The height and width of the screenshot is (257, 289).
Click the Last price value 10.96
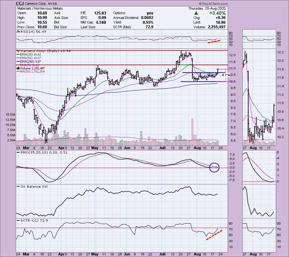(x=221, y=22)
